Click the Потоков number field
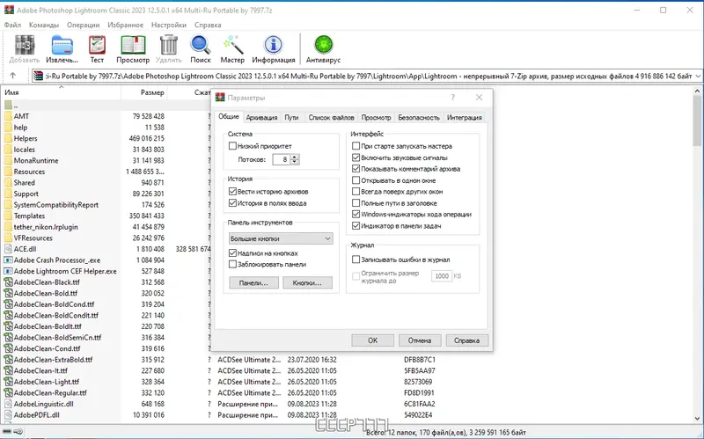704x439 pixels. (x=282, y=159)
